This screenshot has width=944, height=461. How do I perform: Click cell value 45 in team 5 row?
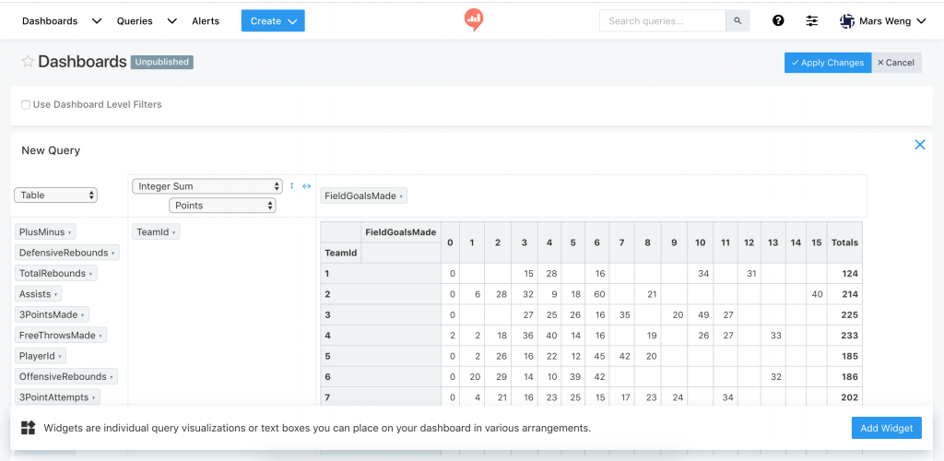coord(599,356)
